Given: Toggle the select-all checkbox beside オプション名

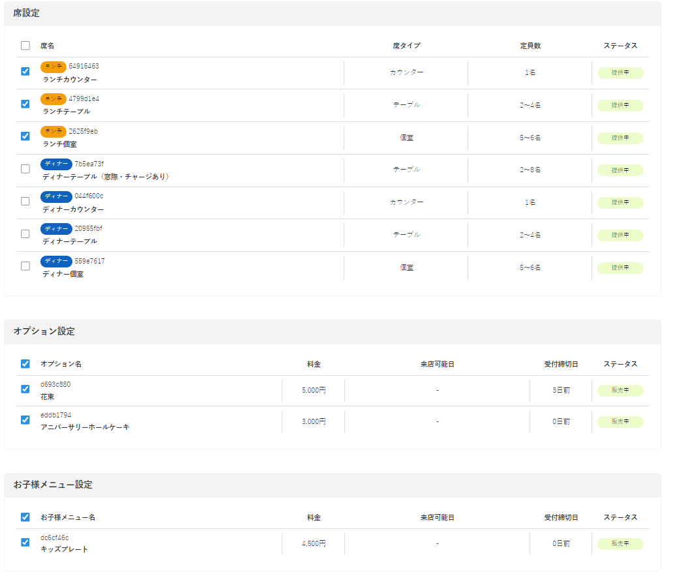Looking at the screenshot, I should coord(25,364).
